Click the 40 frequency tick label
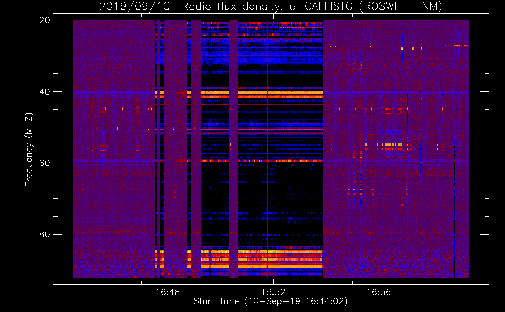 pyautogui.click(x=44, y=92)
